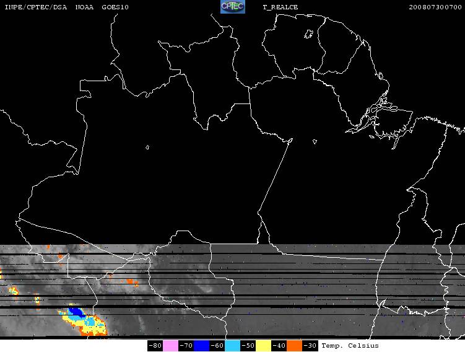Screen dimensions: 465x352
Task: Click the '-70' legend value
Action: coord(186,346)
